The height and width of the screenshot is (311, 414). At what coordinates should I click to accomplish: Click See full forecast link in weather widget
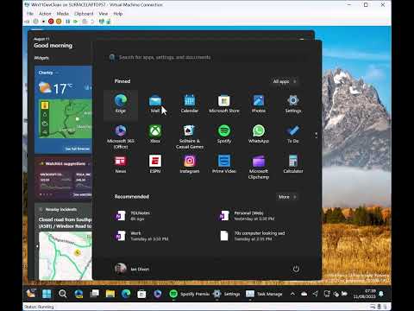click(x=78, y=149)
